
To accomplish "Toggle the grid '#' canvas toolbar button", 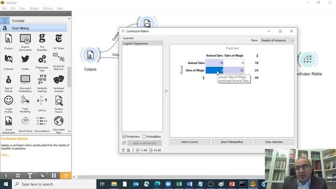I will click(x=18, y=176).
